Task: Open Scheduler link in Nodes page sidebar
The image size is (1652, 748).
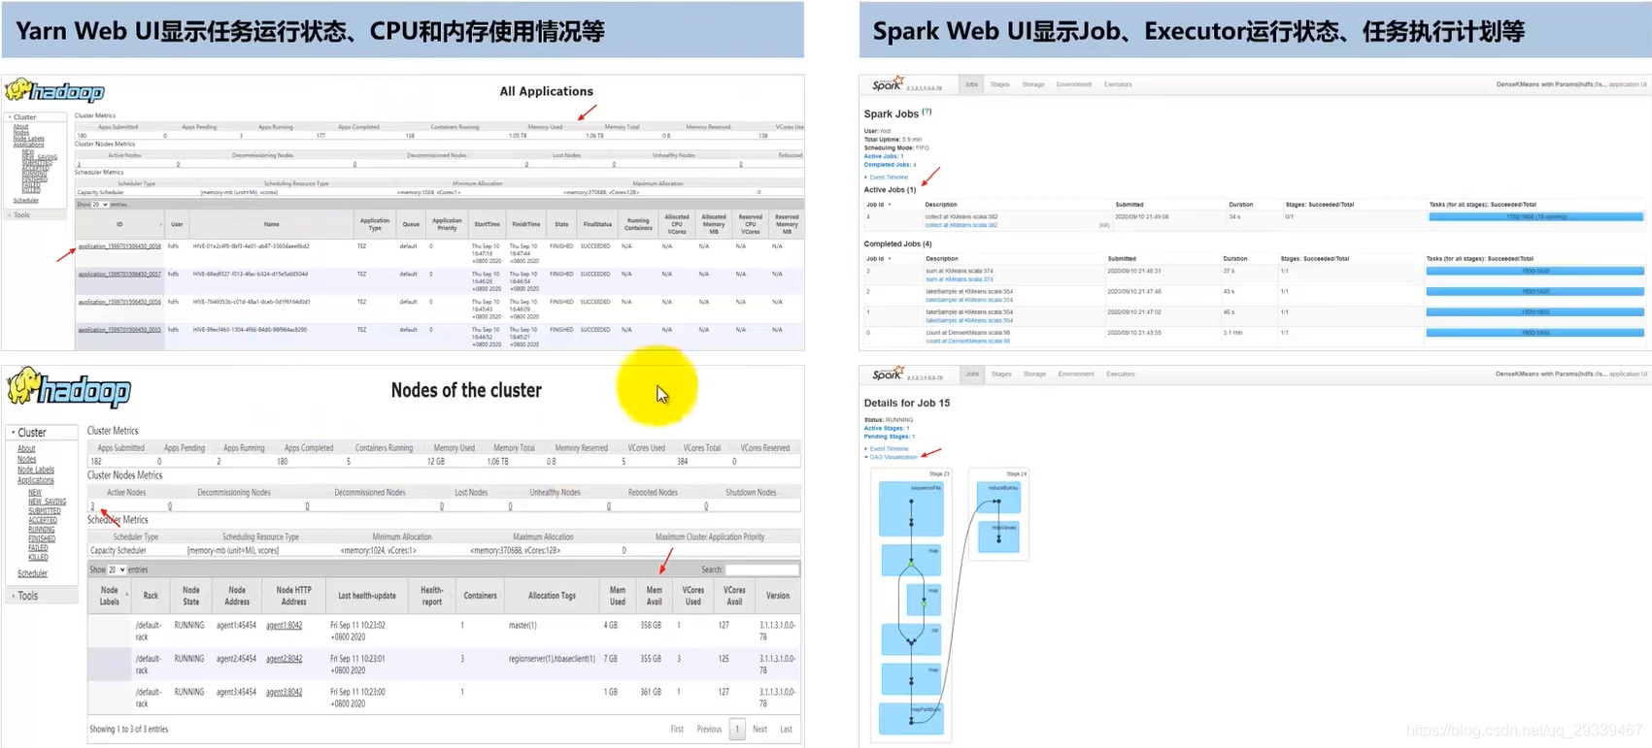Action: (32, 573)
